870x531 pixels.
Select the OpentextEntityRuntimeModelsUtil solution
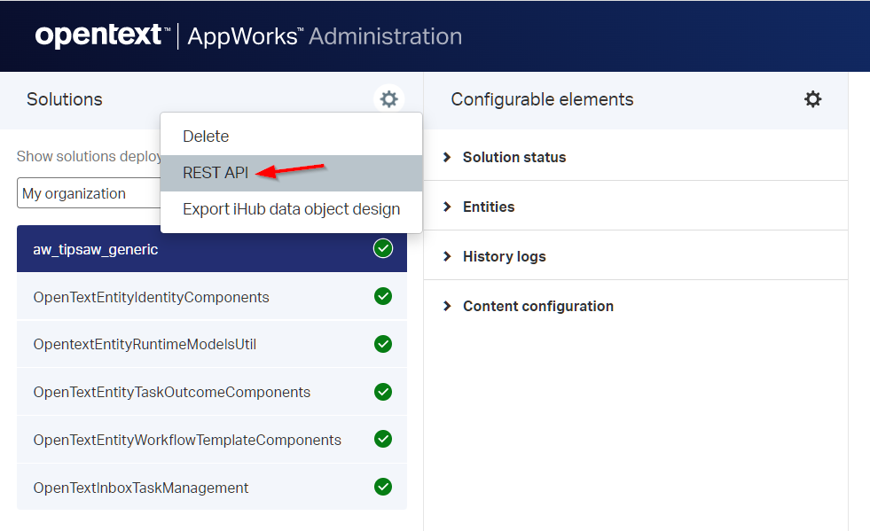[x=211, y=344]
